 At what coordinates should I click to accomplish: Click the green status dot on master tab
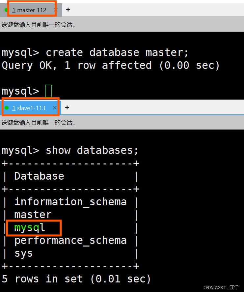6,10
